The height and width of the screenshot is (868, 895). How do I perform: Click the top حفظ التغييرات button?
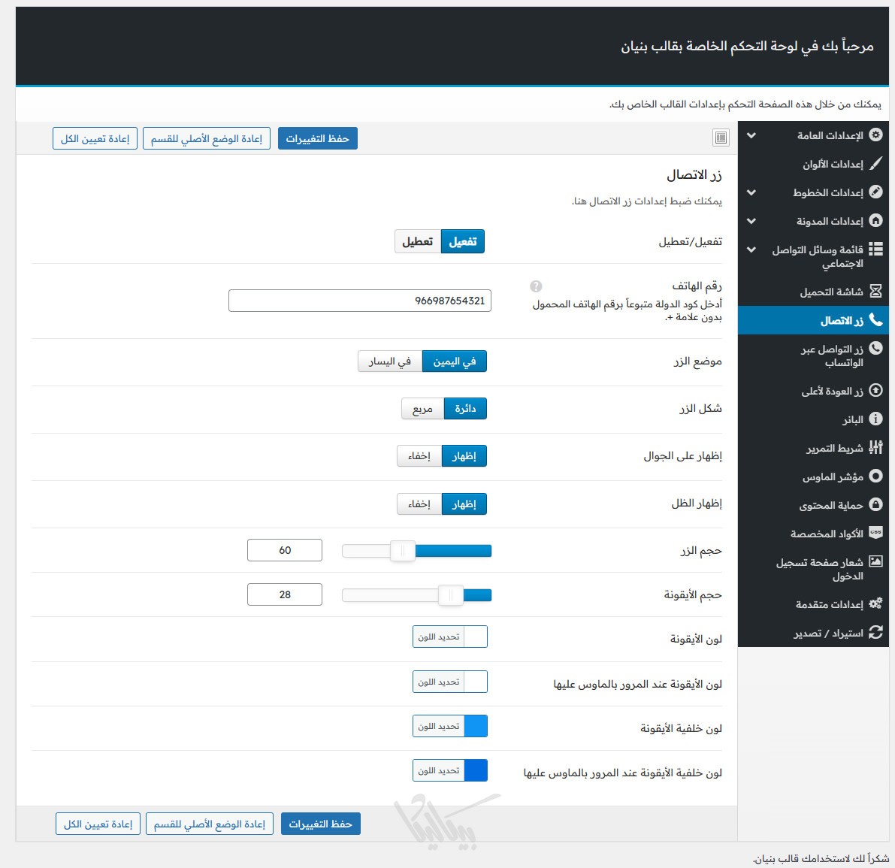tap(318, 139)
